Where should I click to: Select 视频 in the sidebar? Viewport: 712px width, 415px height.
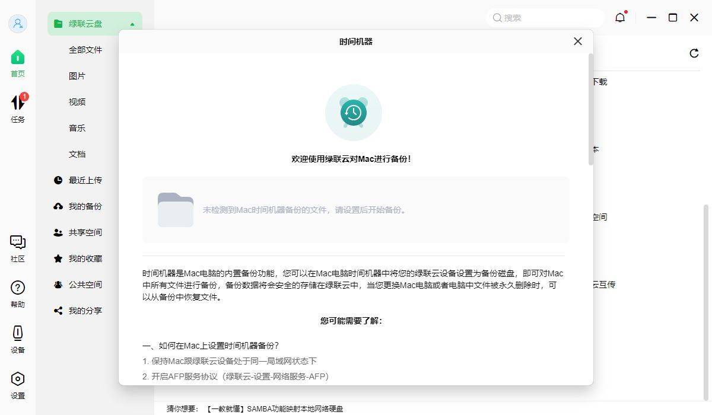[77, 102]
